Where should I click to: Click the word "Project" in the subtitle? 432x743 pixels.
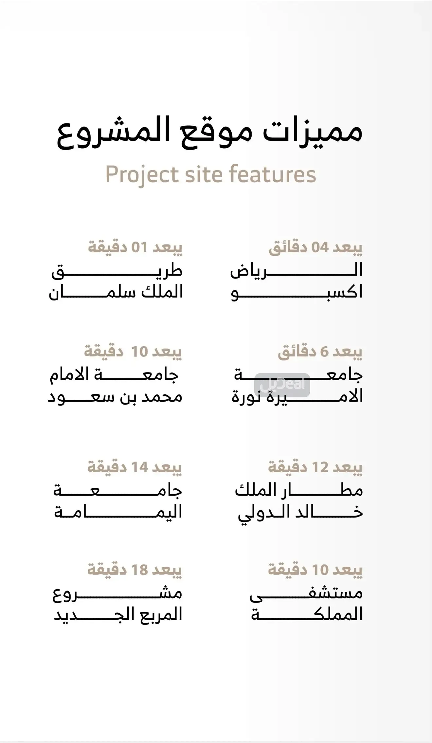coord(142,175)
